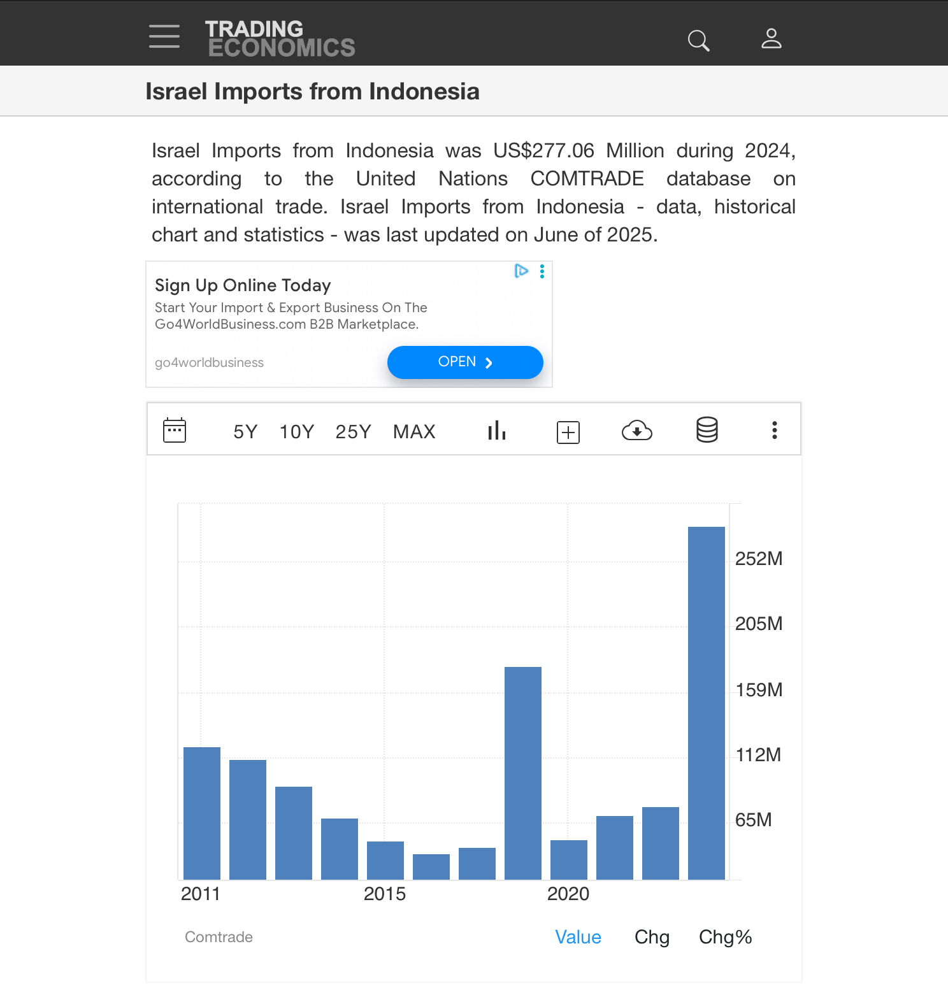This screenshot has height=988, width=948.
Task: Open AdChoices triangle icon
Action: click(x=521, y=271)
